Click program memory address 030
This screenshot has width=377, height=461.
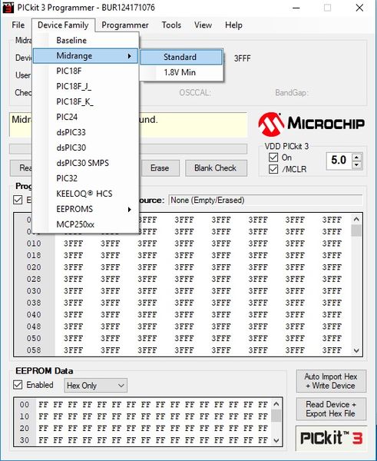34,291
